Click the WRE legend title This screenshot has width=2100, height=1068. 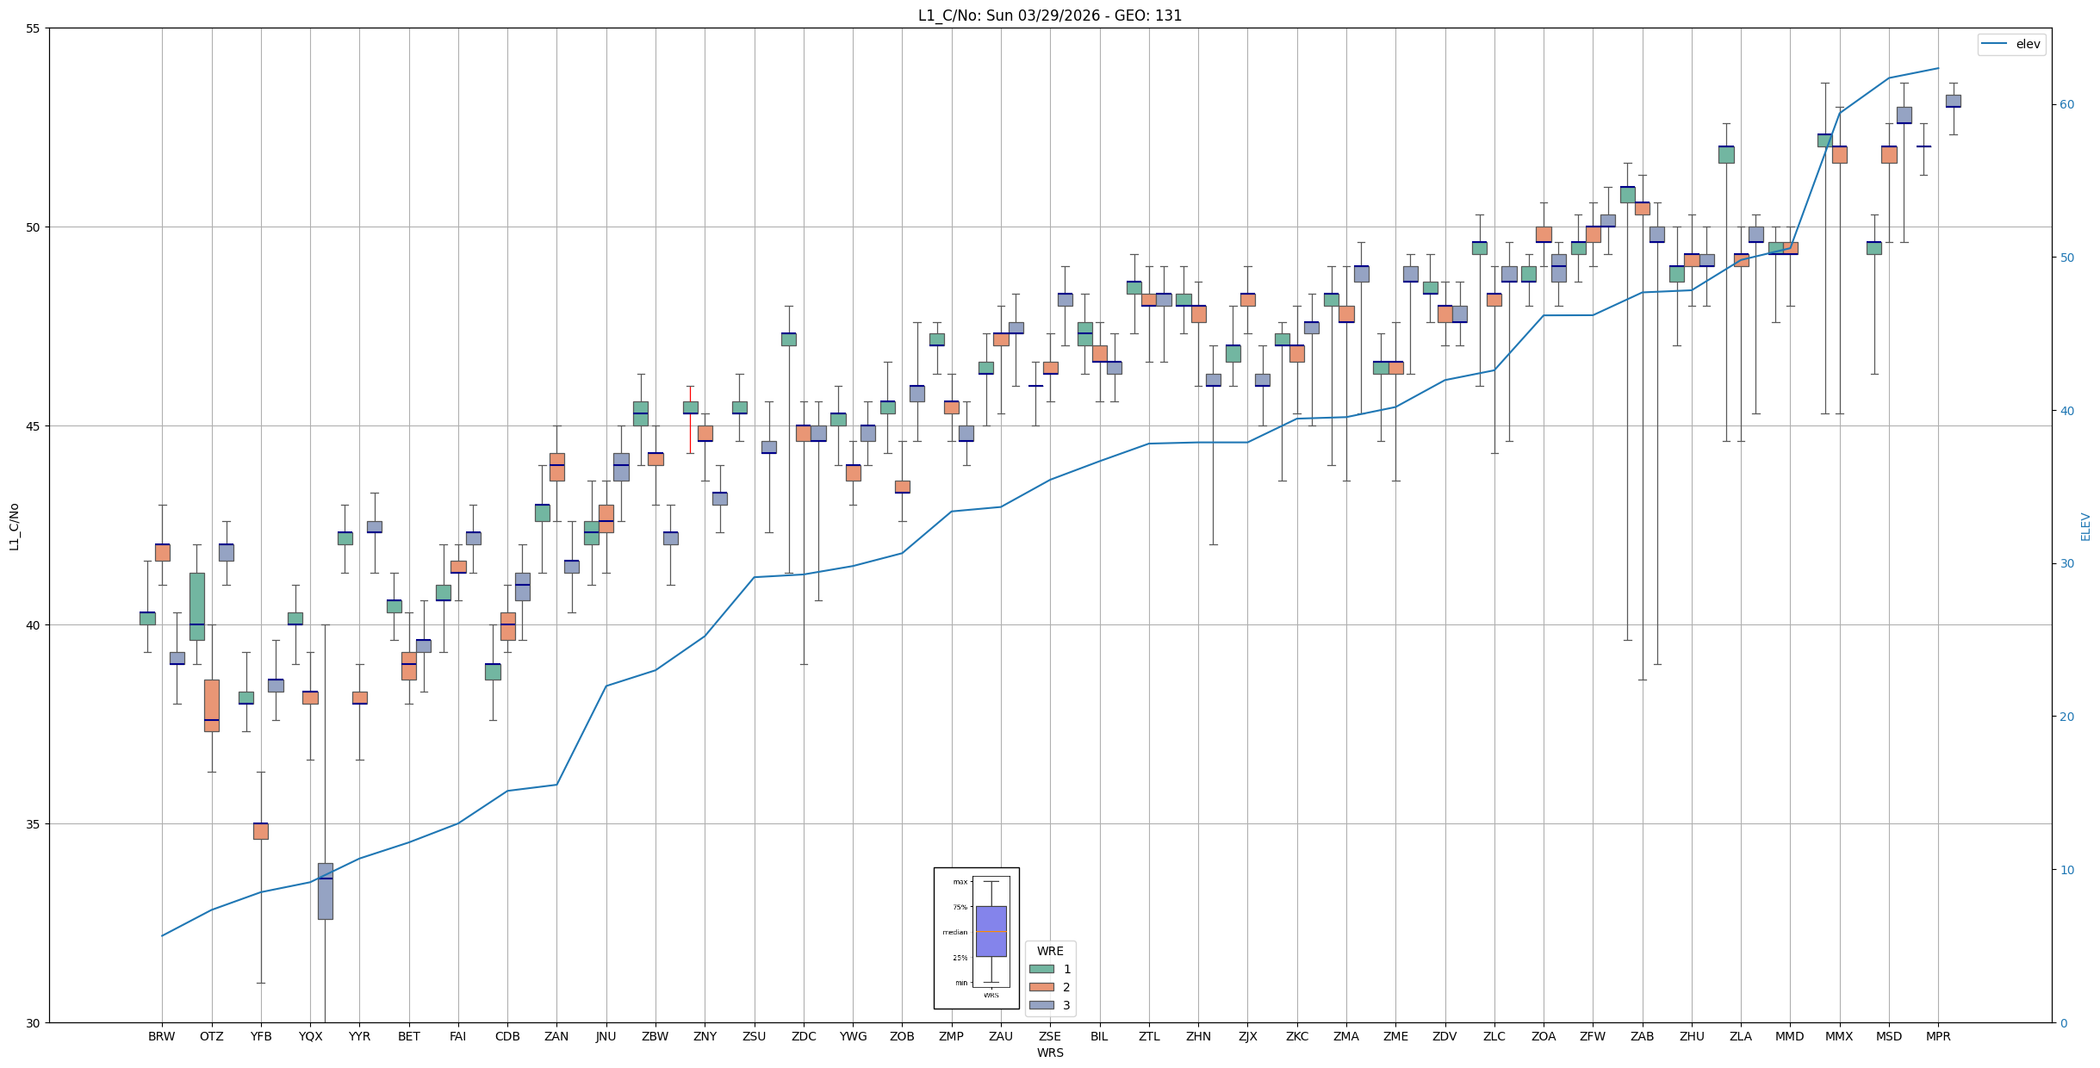tap(1050, 951)
